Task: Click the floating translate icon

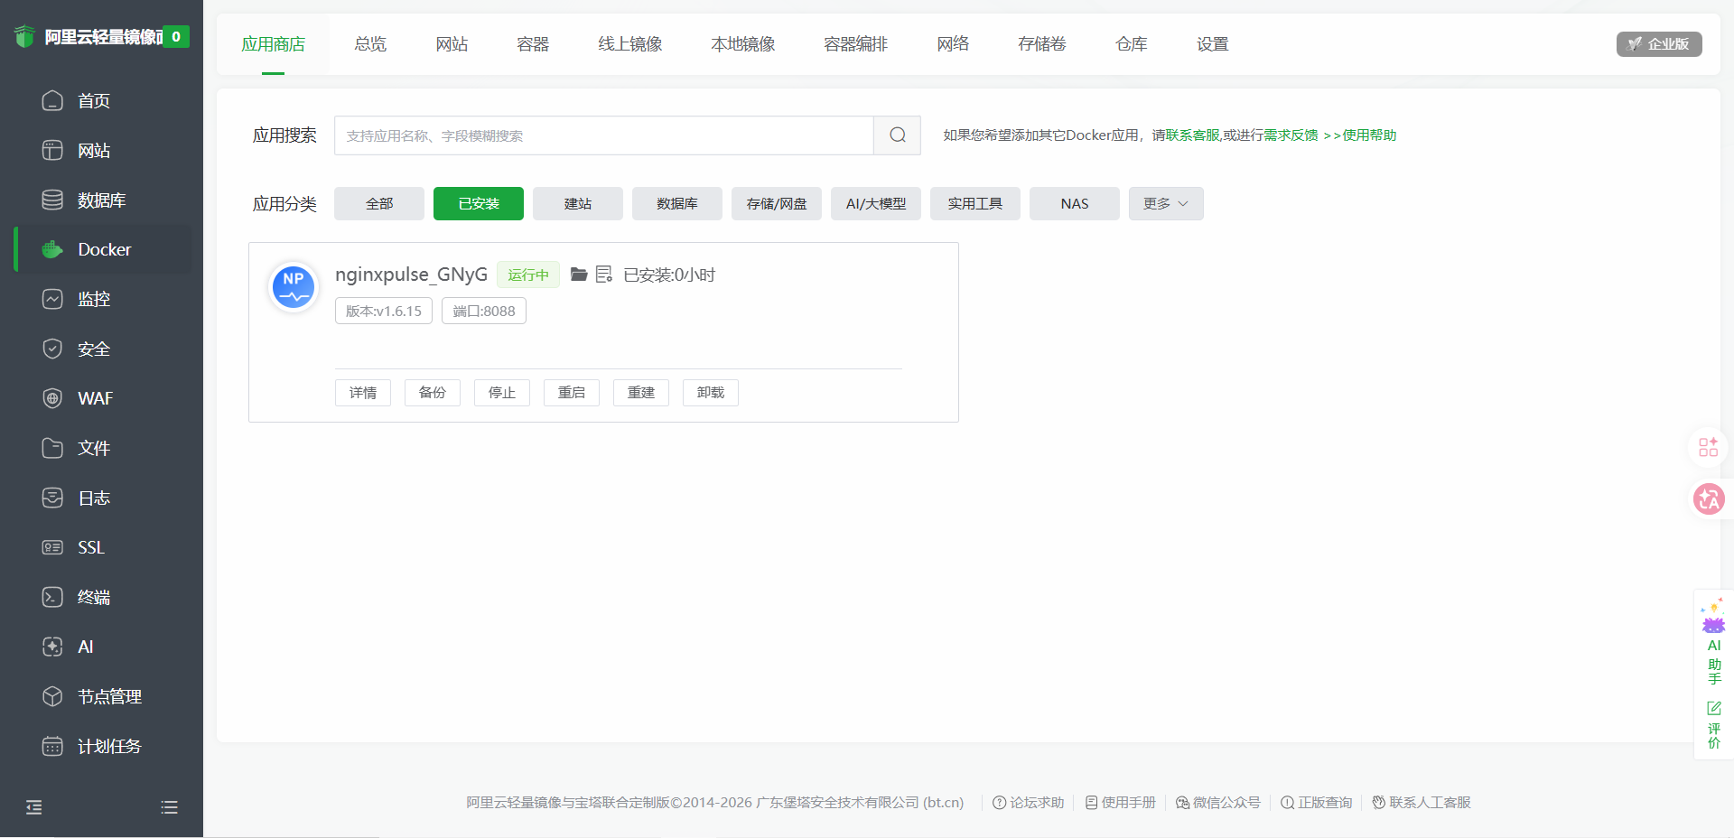Action: 1709,498
